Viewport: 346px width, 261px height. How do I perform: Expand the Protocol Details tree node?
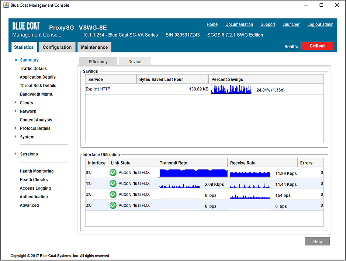click(x=15, y=128)
